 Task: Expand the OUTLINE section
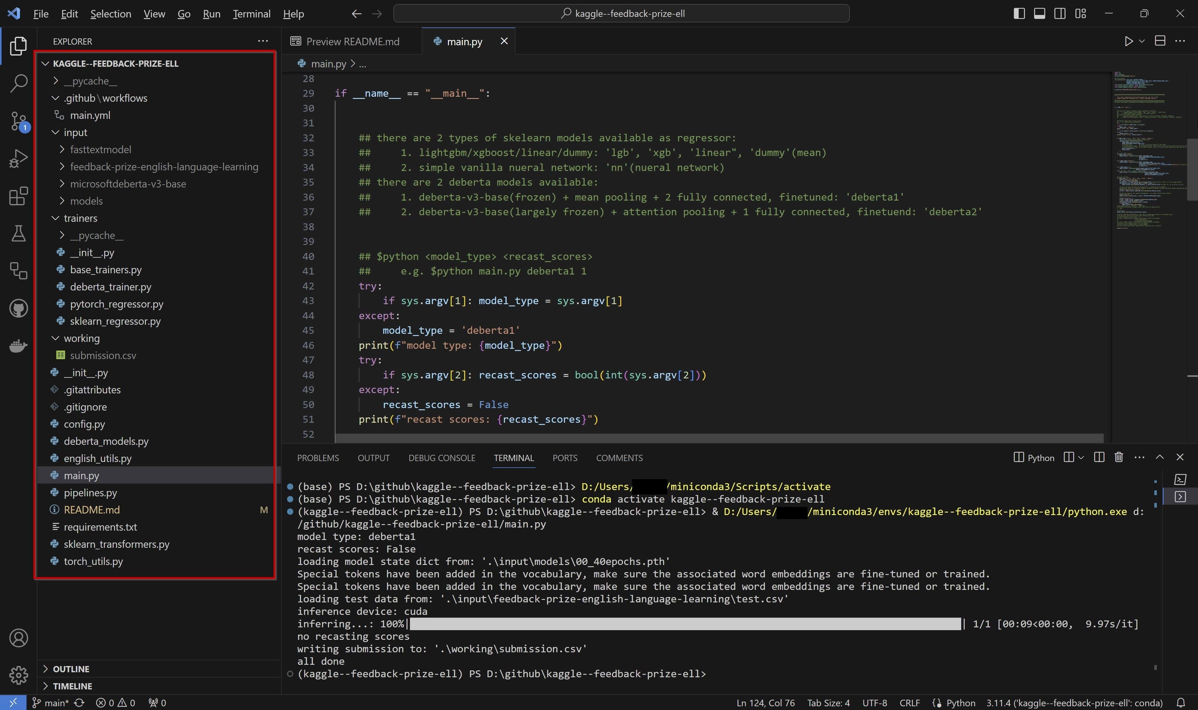click(71, 669)
